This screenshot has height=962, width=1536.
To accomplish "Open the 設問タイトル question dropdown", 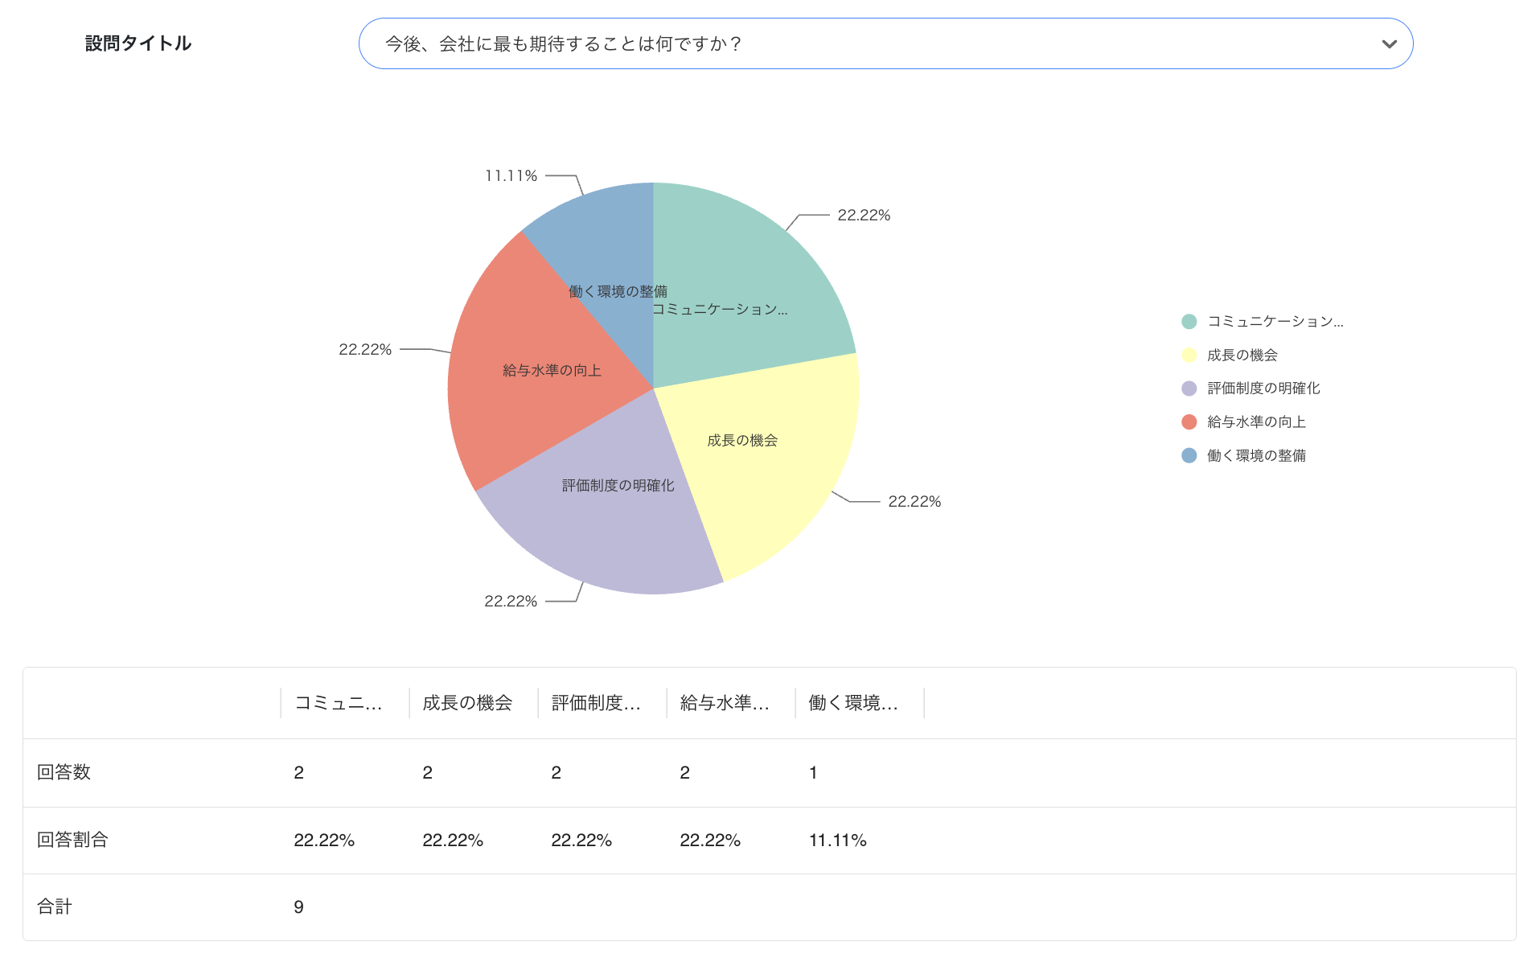I will coord(885,43).
